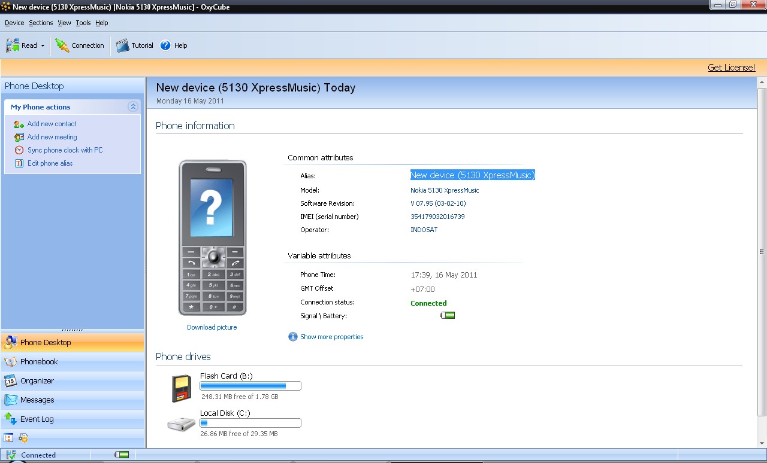Click the sidebar splitter grip above Phone Desktop
Screen dimensions: 767x463
tap(73, 330)
